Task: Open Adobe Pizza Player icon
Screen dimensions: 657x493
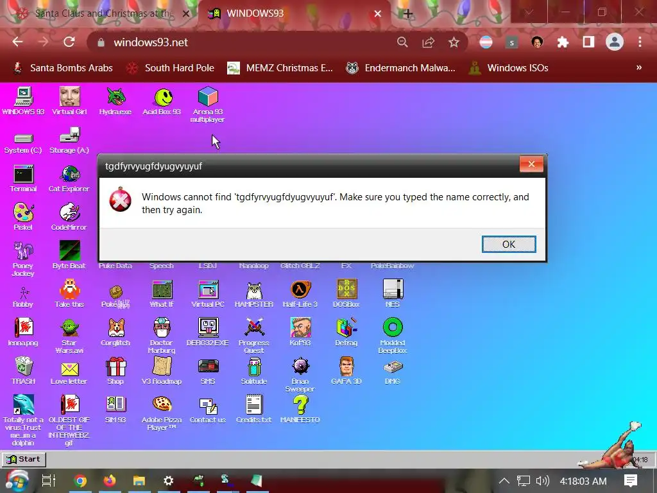Action: [162, 413]
